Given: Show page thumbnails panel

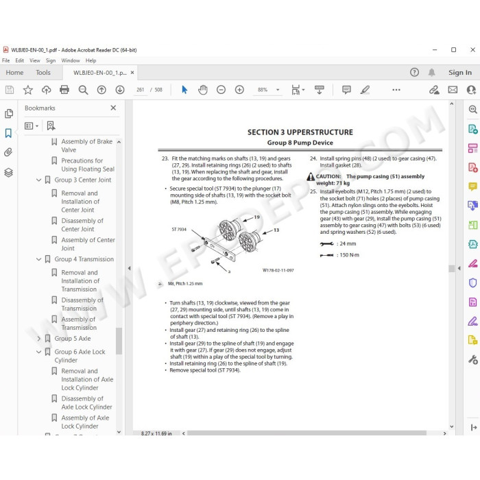Looking at the screenshot, I should click(8, 114).
